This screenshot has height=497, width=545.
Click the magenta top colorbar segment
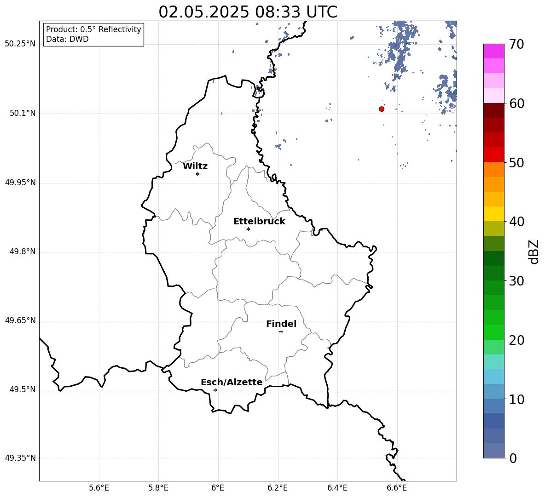tap(493, 51)
